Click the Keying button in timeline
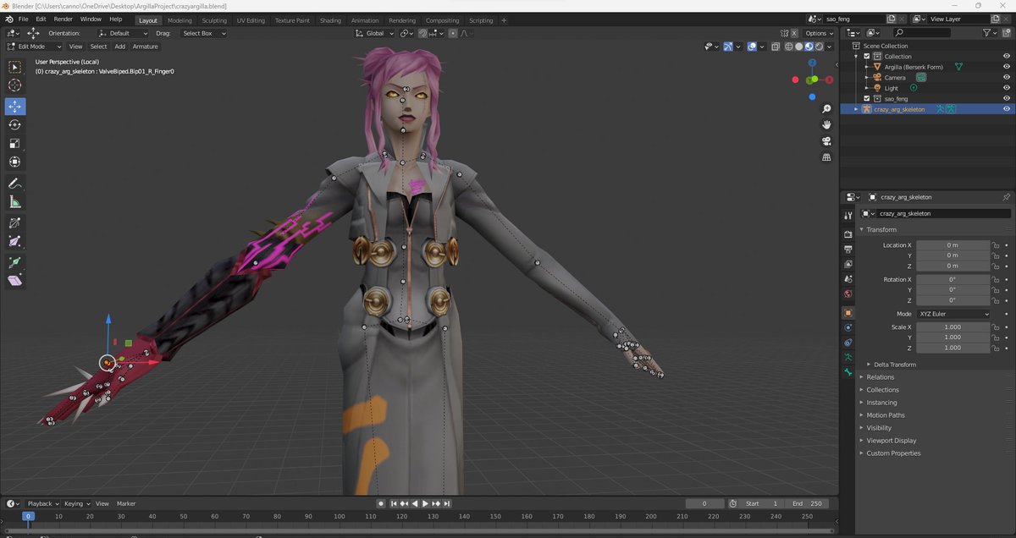The height and width of the screenshot is (538, 1016). point(75,503)
